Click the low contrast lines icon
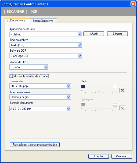 (x=83, y=104)
